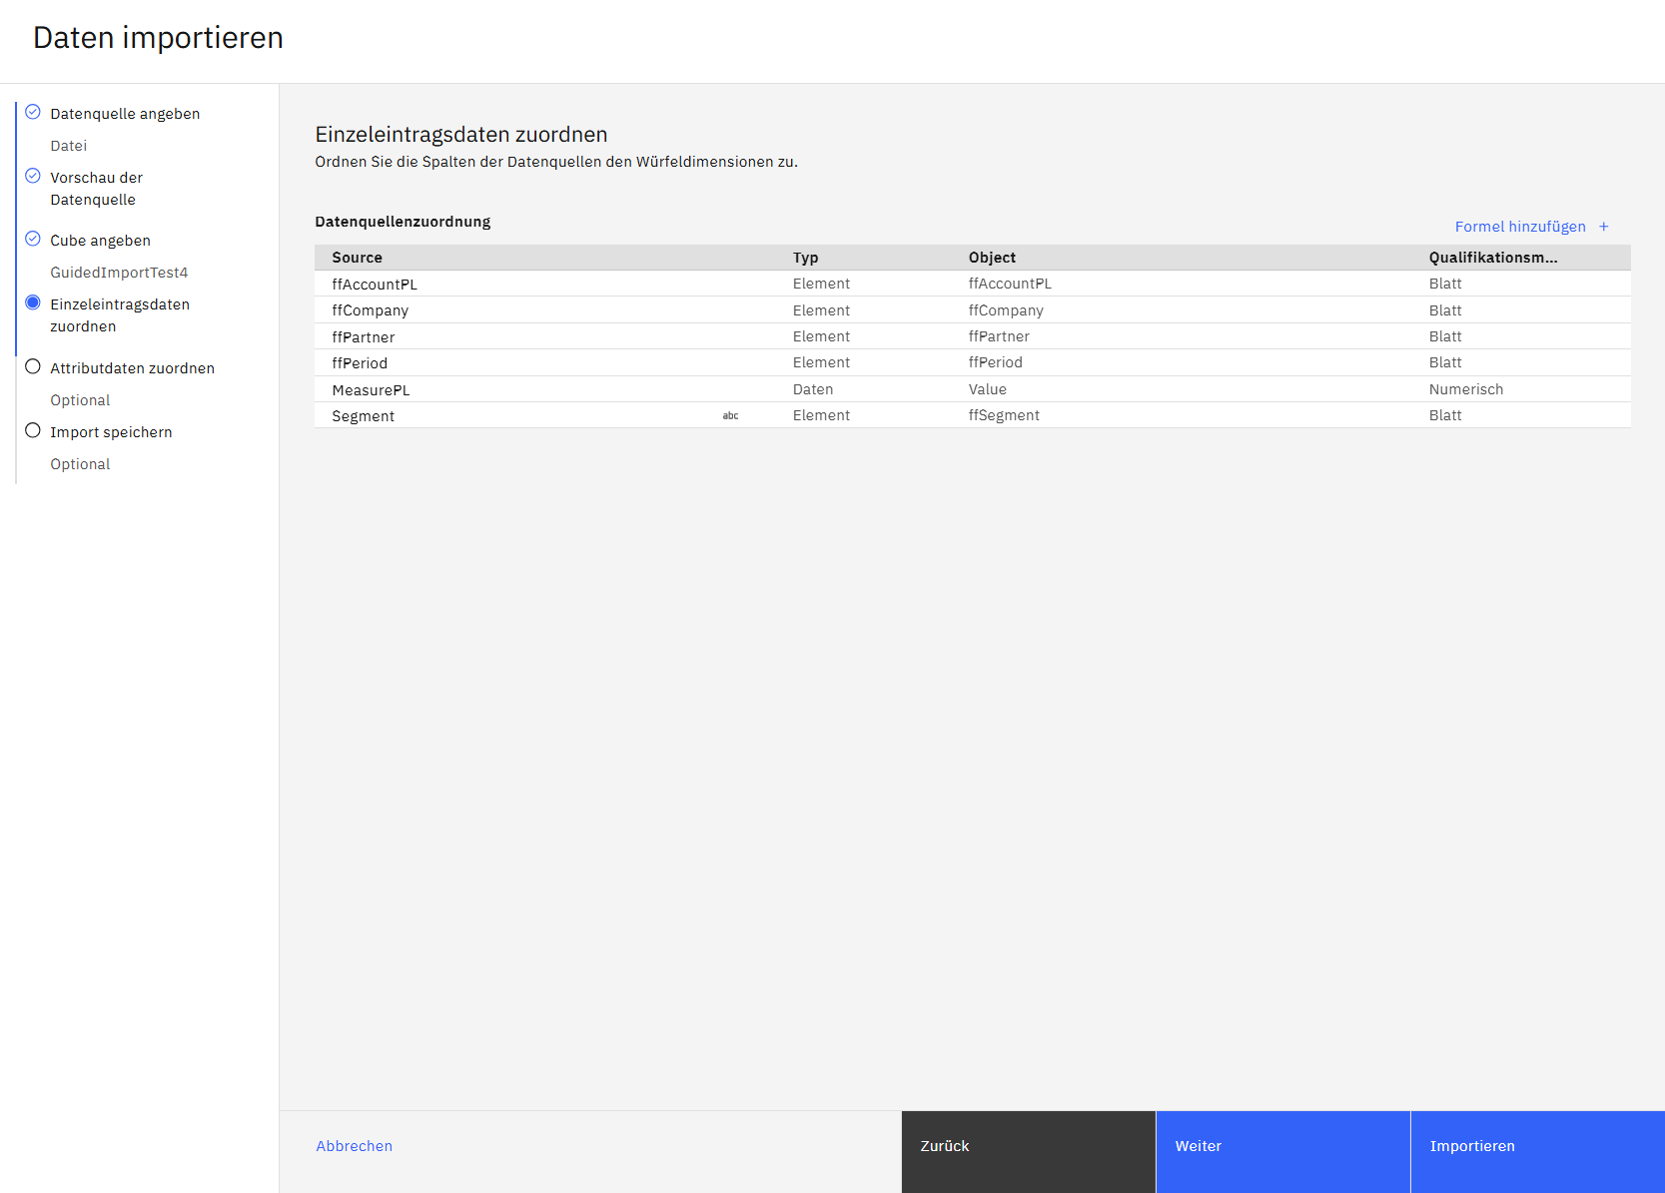1665x1193 pixels.
Task: Click the Formel hinzufügen link
Action: point(1519,227)
